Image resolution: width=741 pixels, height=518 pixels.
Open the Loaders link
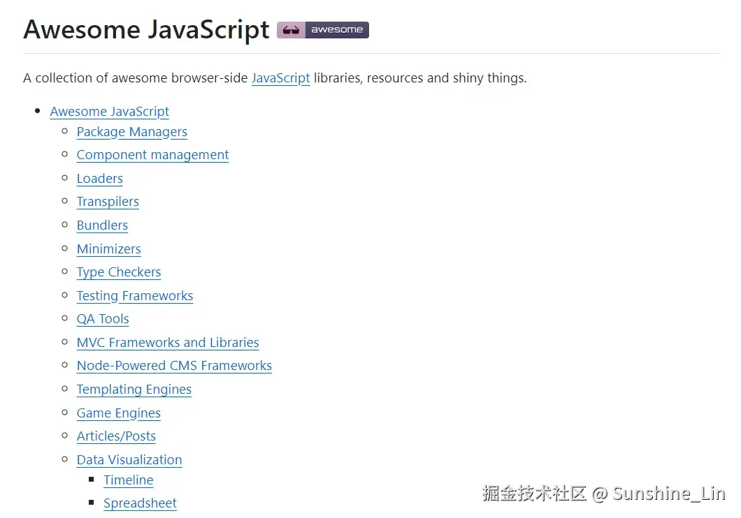(x=100, y=179)
